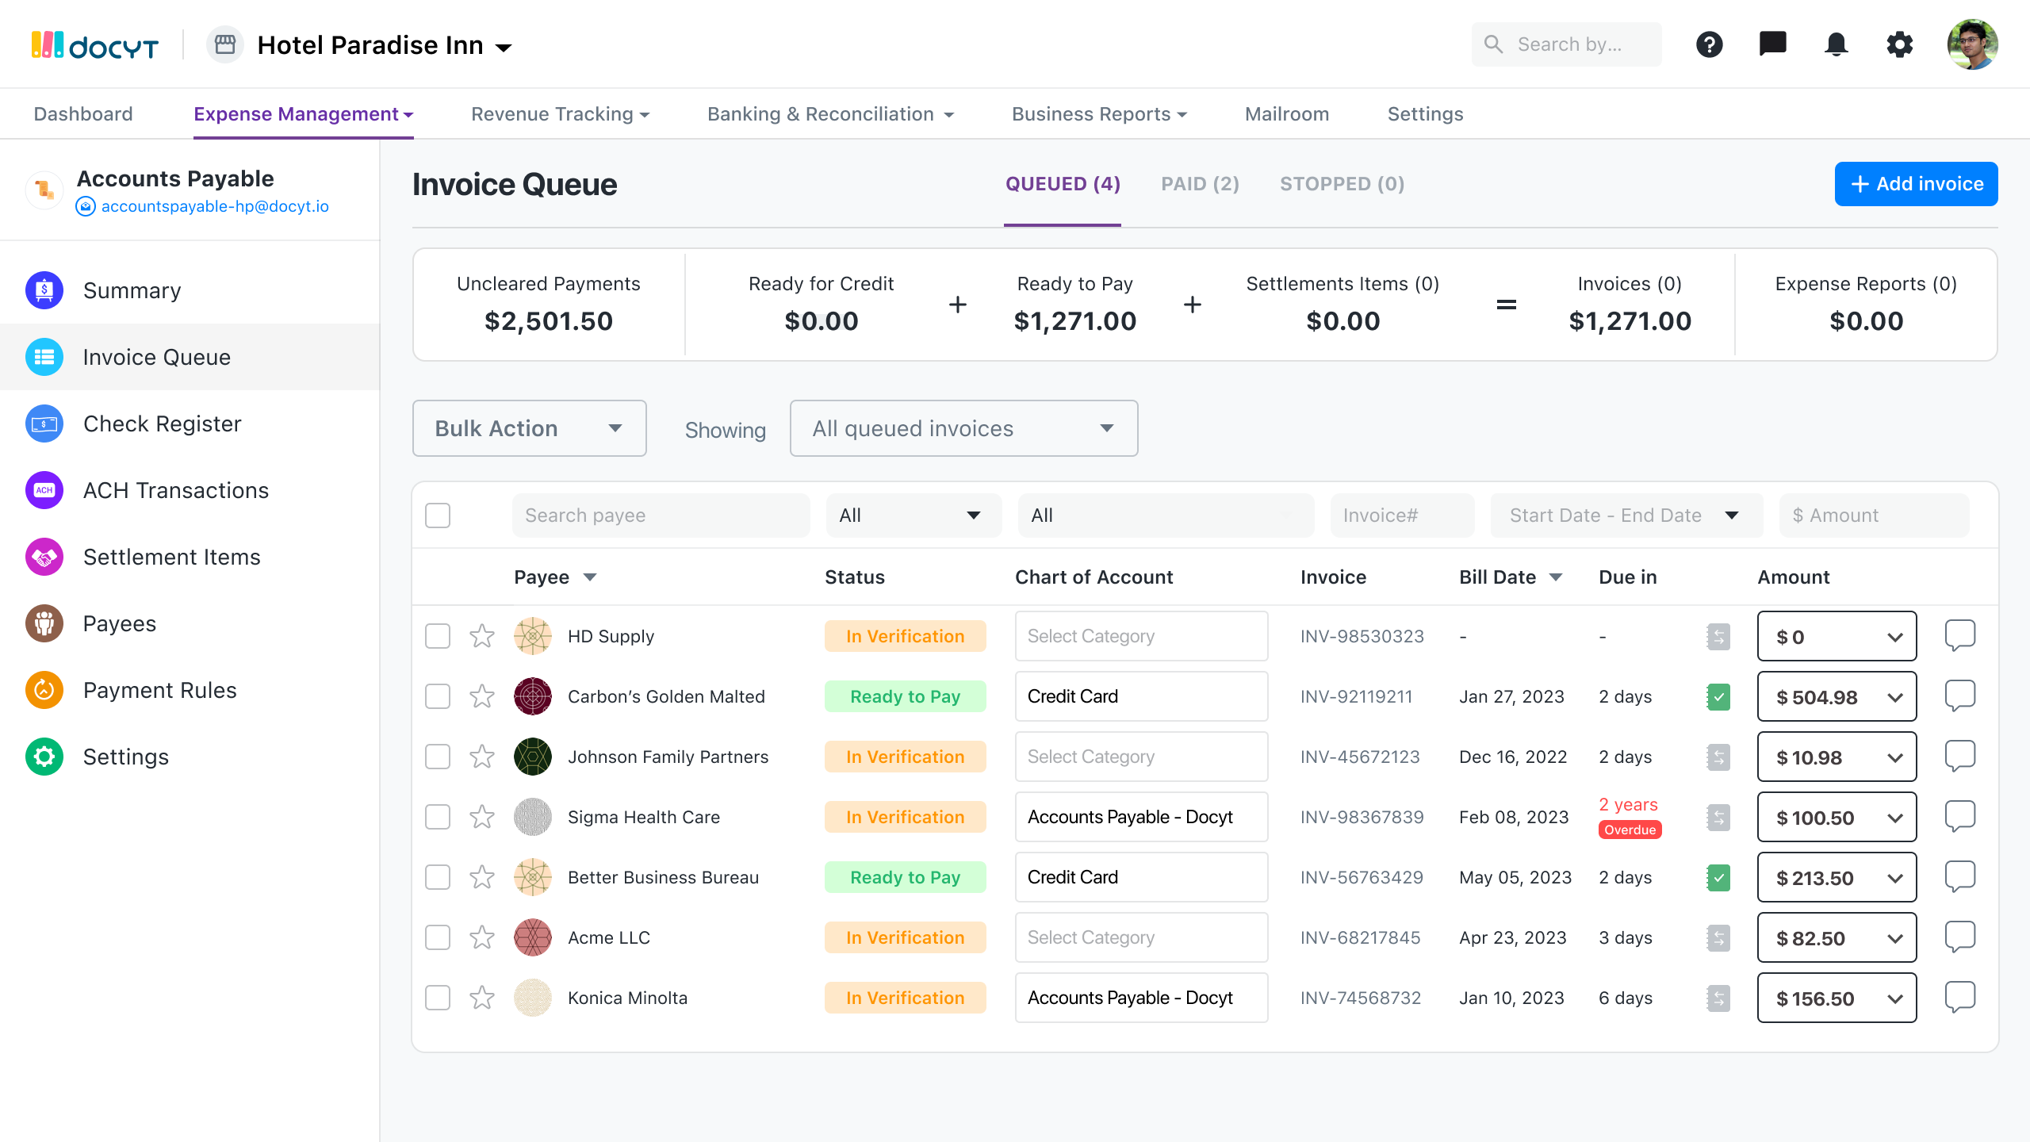Open the chat messages icon in header

point(1773,44)
